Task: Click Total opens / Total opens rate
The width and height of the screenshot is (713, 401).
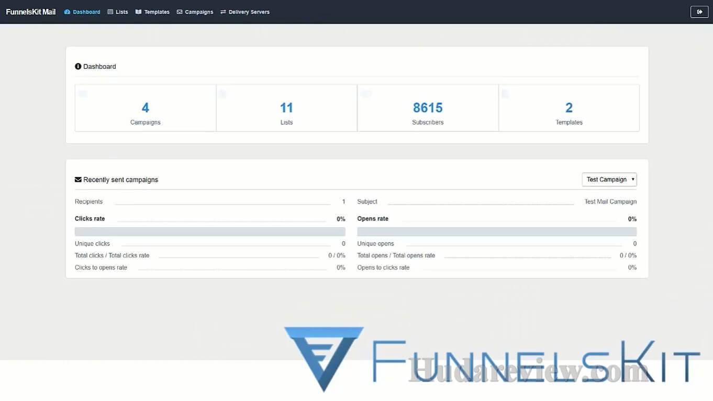Action: (x=396, y=255)
